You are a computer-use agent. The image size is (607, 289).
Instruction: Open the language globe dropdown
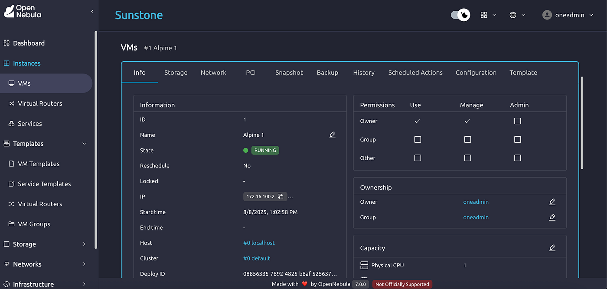517,15
